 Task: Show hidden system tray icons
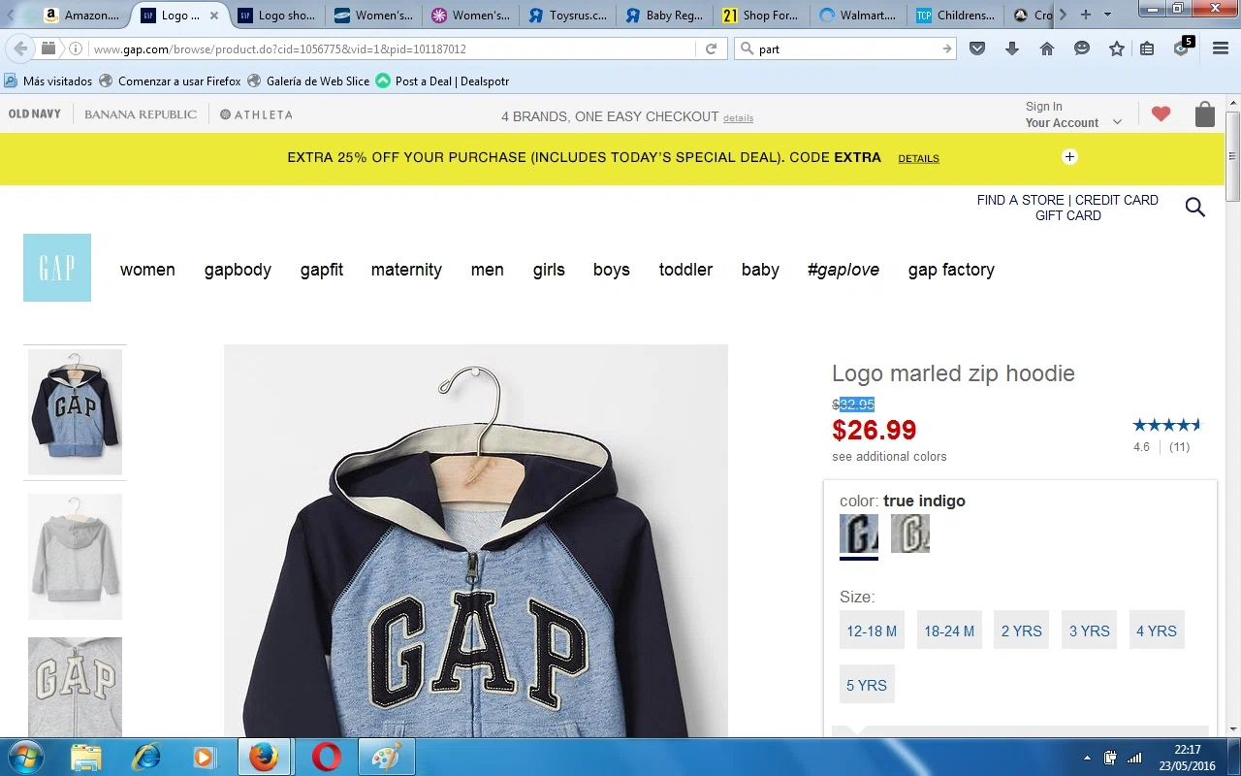click(x=1087, y=758)
